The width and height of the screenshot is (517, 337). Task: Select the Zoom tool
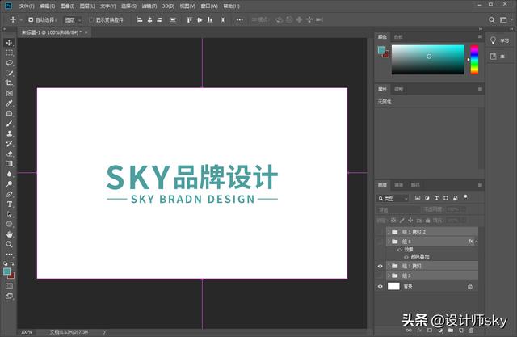click(x=10, y=244)
